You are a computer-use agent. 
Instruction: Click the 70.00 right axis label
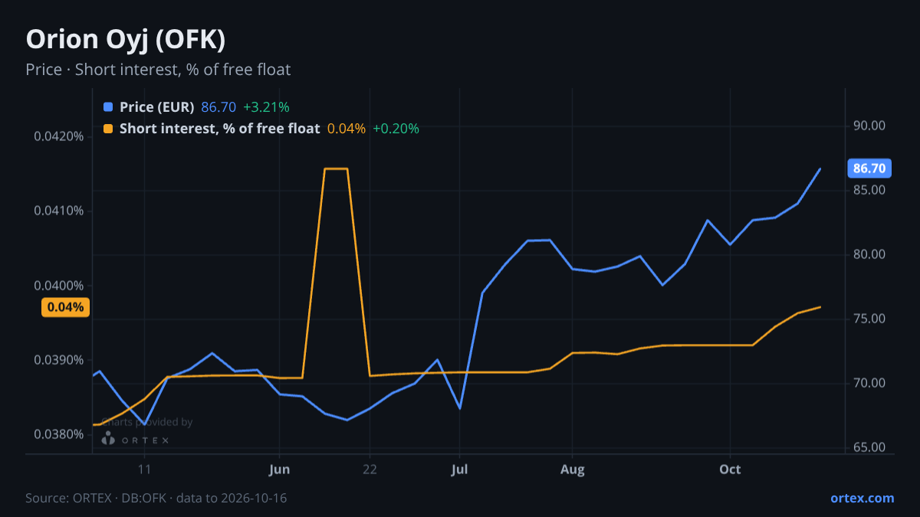tap(869, 383)
